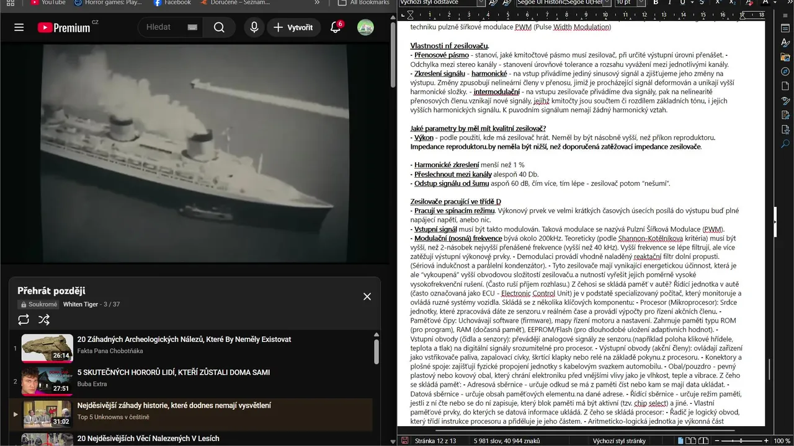Click update selected style icon
794x446 pixels.
[493, 2]
